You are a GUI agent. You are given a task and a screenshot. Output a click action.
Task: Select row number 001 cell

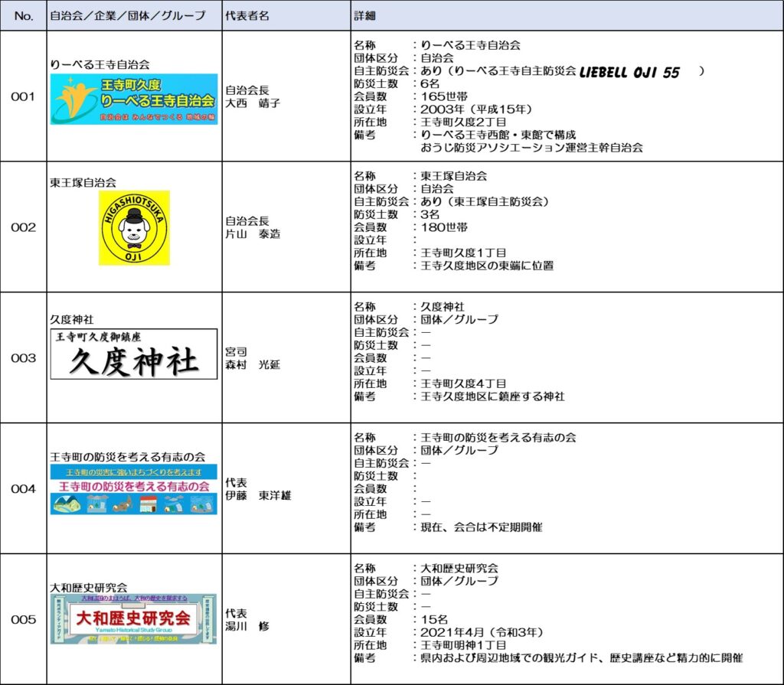[x=23, y=96]
